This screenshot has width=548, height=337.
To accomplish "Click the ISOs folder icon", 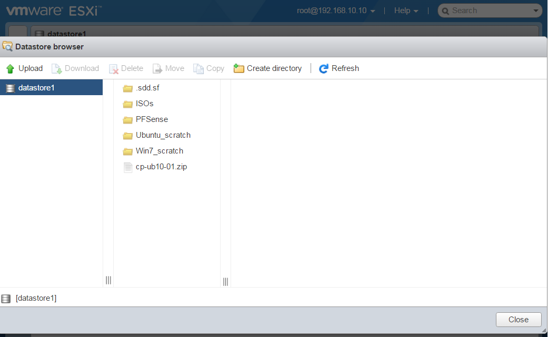I will pos(127,104).
